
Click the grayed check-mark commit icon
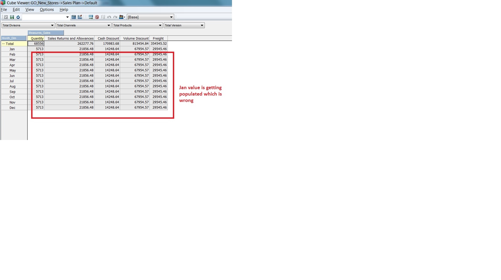tap(6, 17)
